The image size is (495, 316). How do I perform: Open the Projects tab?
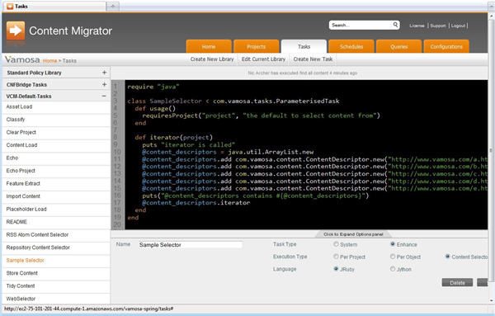(256, 46)
